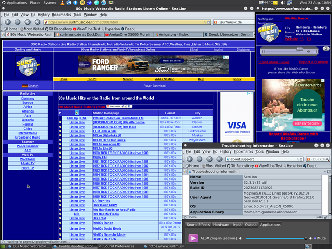Switch to the AmigaOne X5000 Morph tab
This screenshot has width=332, height=249.
pyautogui.click(x=129, y=35)
